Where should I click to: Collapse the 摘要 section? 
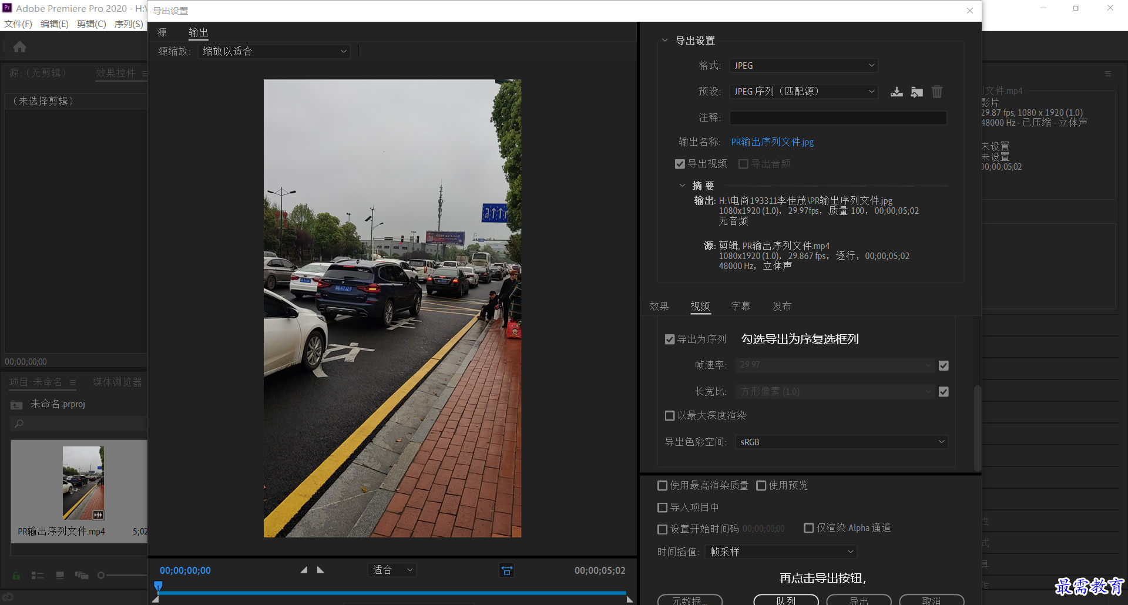(x=682, y=186)
